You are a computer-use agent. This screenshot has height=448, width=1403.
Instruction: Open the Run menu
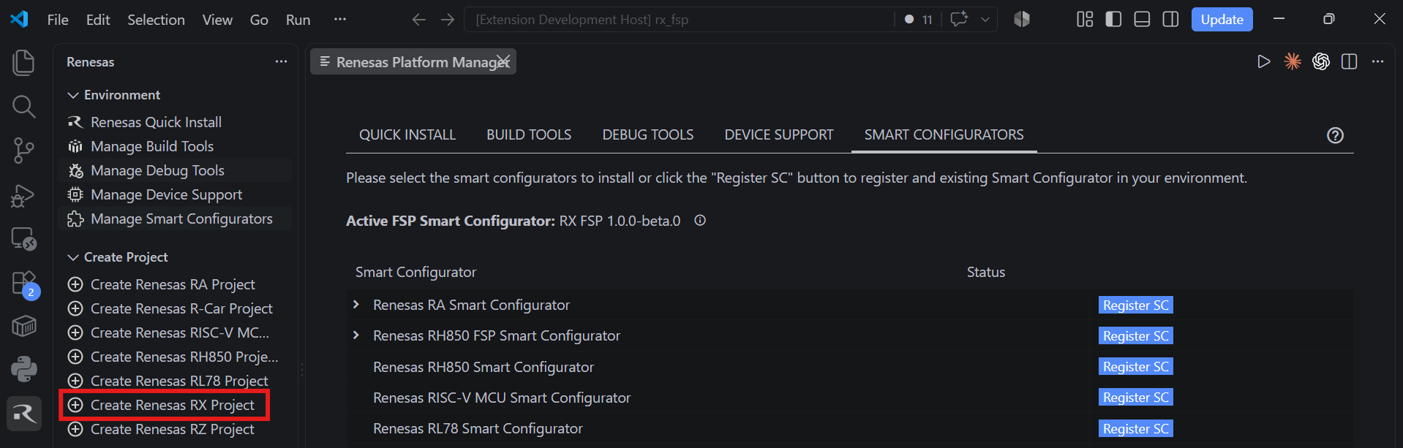point(298,20)
